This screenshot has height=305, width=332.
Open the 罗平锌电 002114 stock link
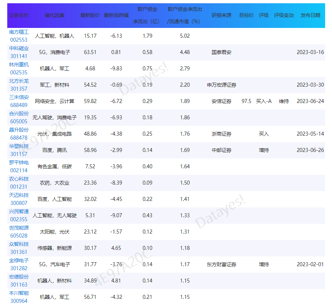tap(19, 166)
